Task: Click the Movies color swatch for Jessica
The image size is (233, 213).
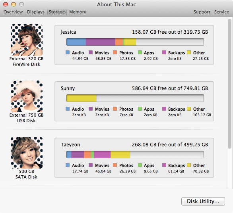Action: click(x=91, y=52)
